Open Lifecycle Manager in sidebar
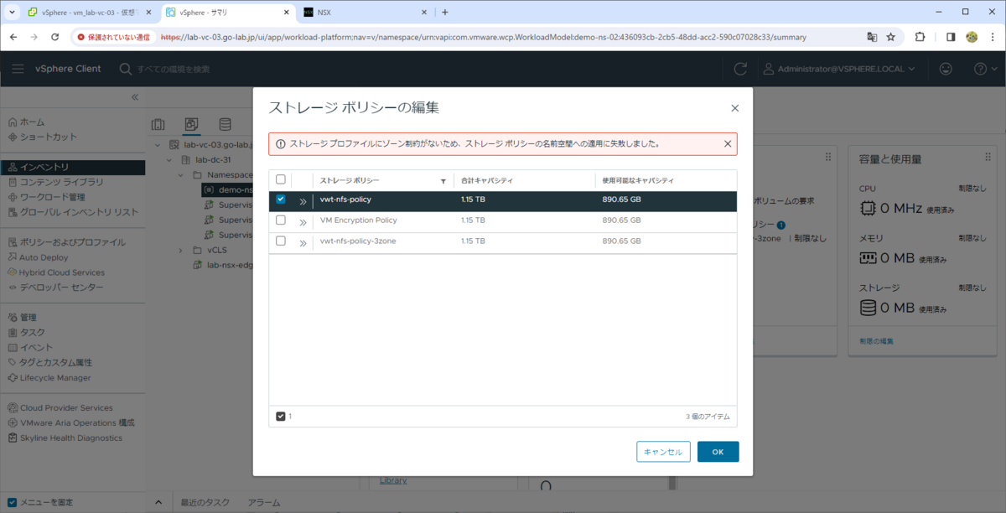This screenshot has height=513, width=1006. tap(49, 378)
